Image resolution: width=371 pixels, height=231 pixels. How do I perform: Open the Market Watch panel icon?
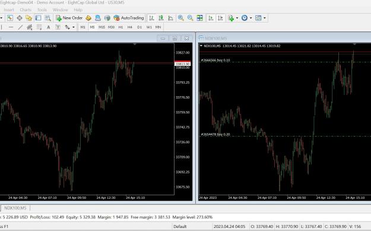pos(10,18)
